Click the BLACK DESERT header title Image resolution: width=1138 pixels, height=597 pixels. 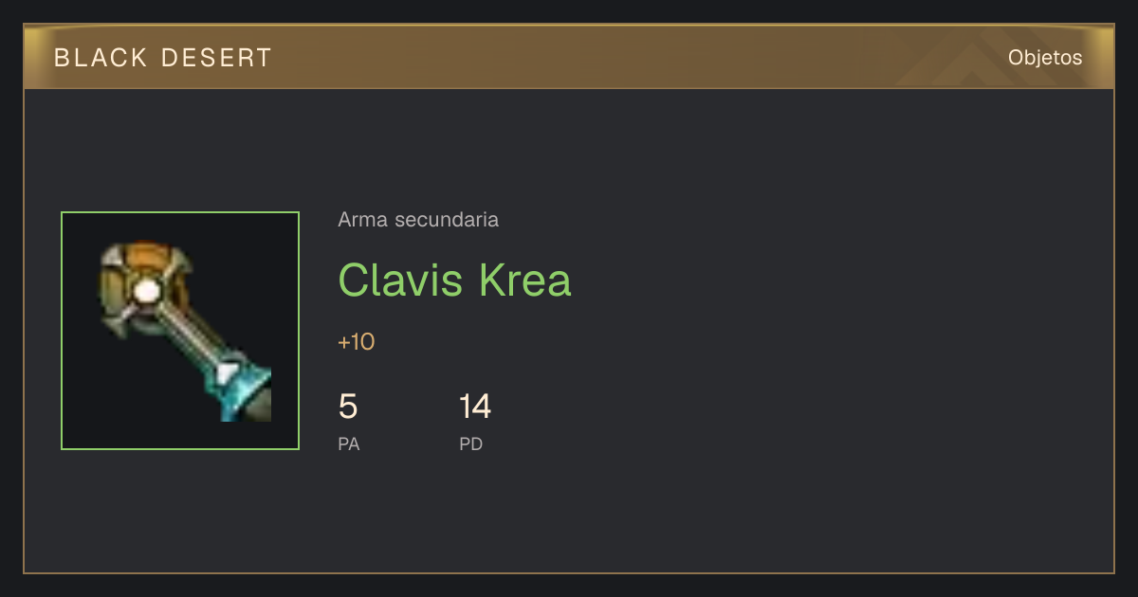[x=163, y=58]
